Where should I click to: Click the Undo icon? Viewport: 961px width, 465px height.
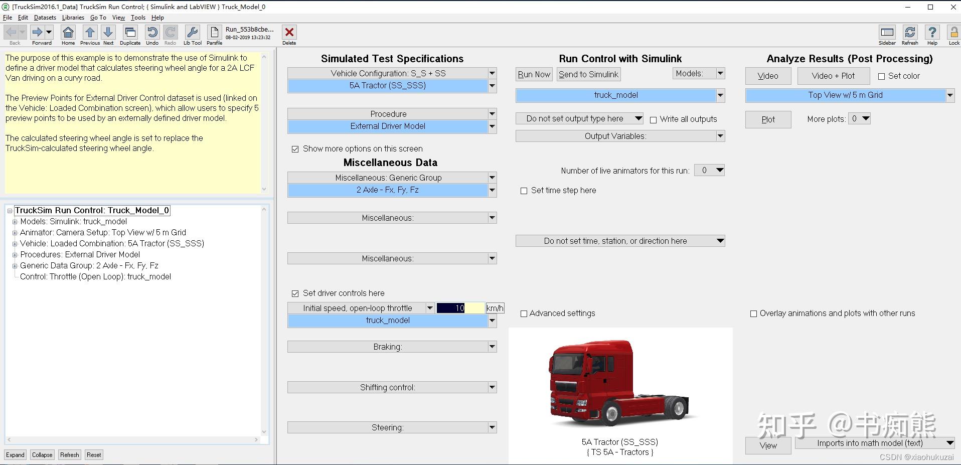click(x=152, y=33)
